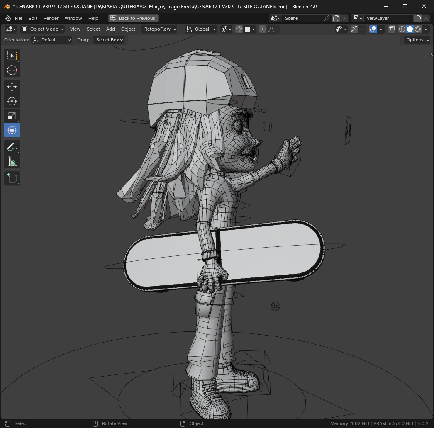Expand the Options popover
Screen dimensions: 434x428
click(417, 40)
